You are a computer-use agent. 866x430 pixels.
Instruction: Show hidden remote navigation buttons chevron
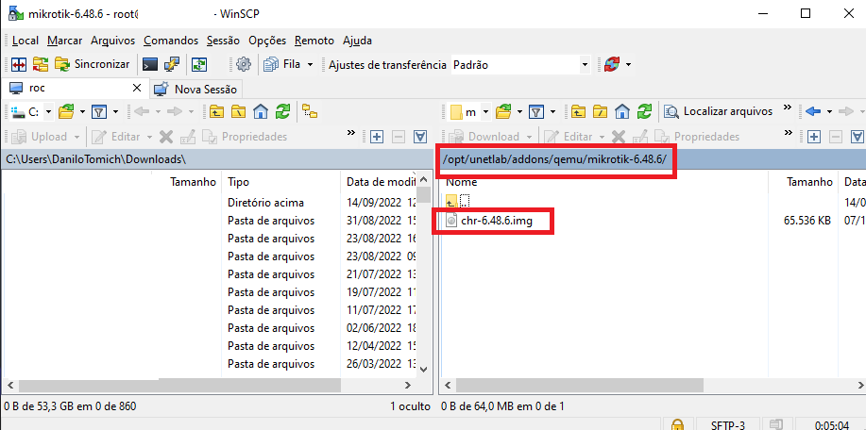tap(788, 107)
